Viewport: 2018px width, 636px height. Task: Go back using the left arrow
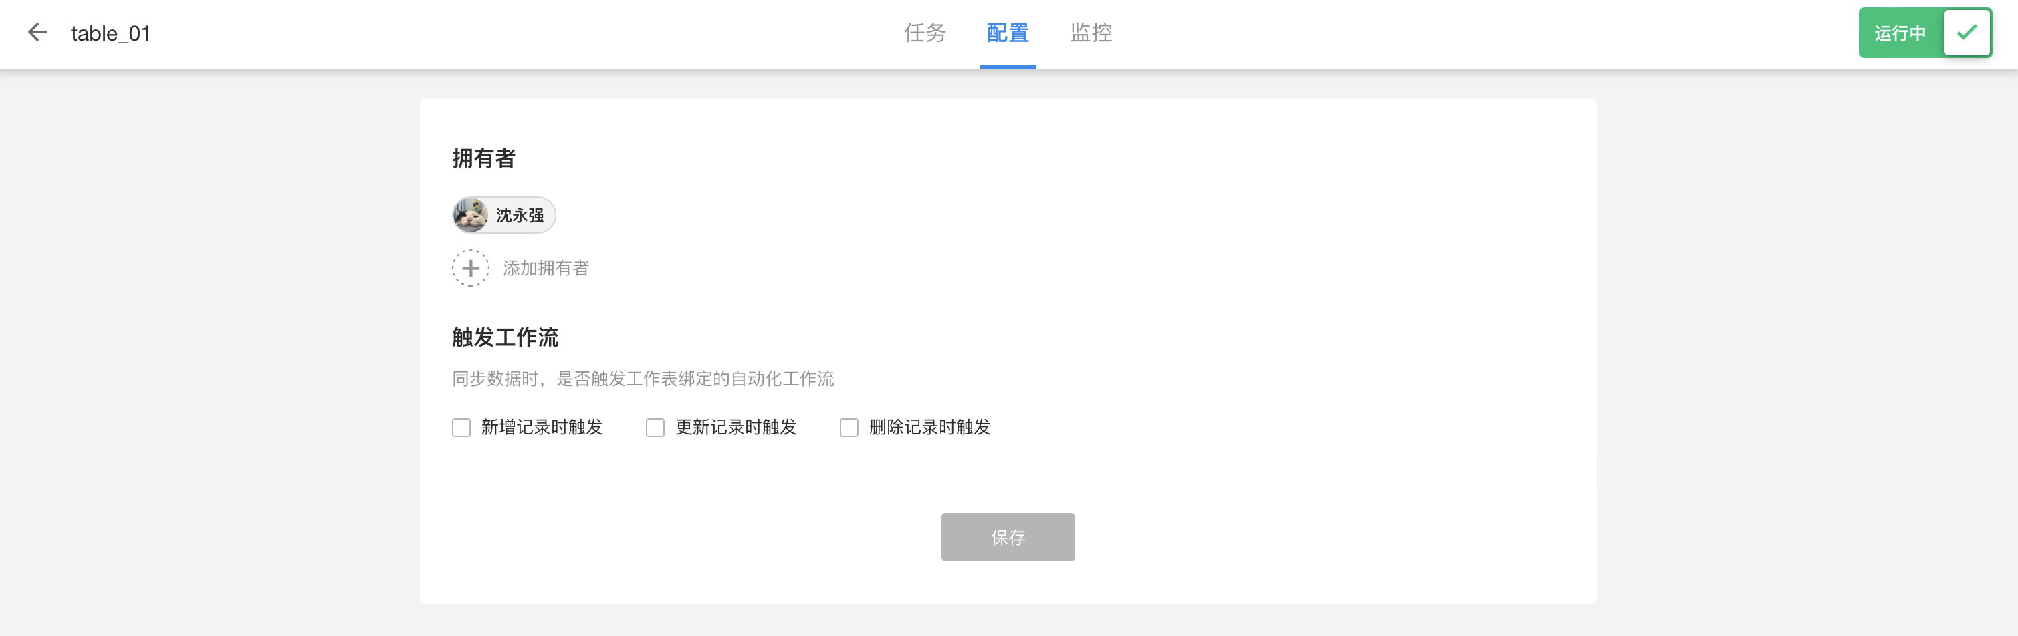[x=37, y=32]
